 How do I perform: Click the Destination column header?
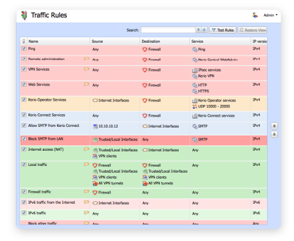[x=165, y=41]
